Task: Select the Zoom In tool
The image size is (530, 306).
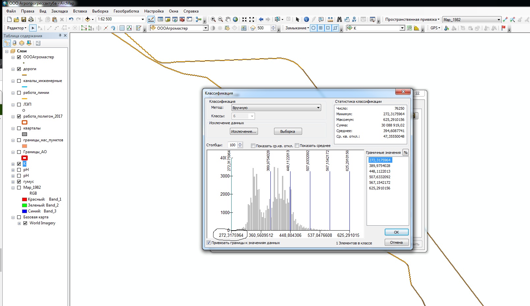Action: pyautogui.click(x=213, y=19)
